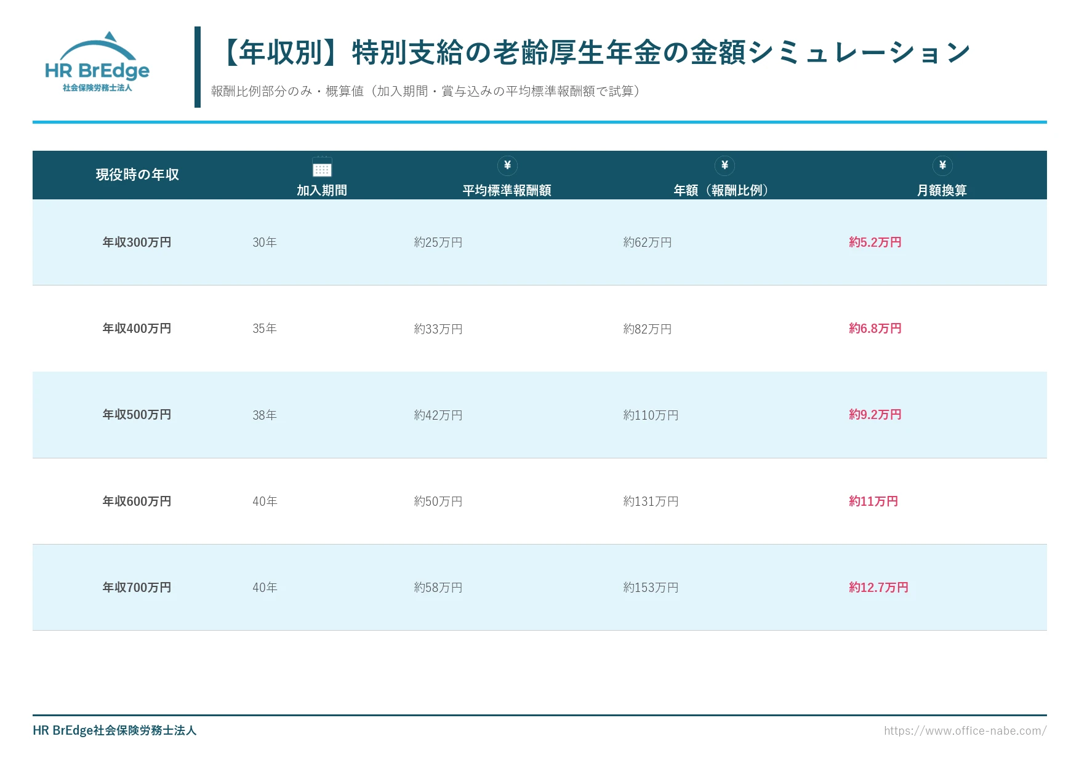Select the 年収400万円 row label
This screenshot has width=1079, height=763.
tap(137, 329)
